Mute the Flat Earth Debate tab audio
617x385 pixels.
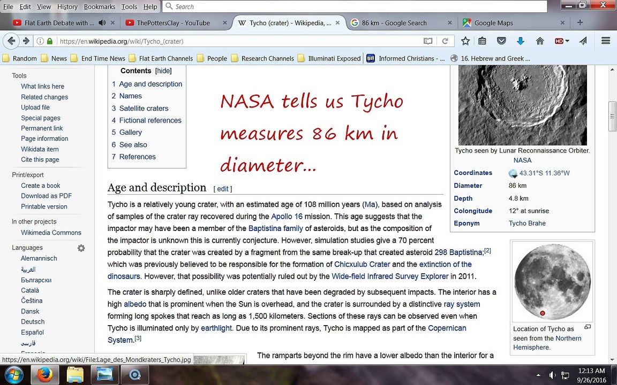coord(102,23)
